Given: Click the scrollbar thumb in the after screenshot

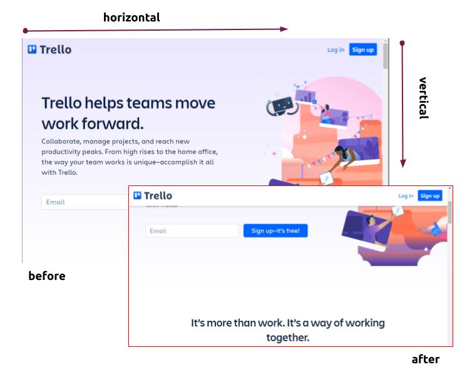Looking at the screenshot, I should coord(449,213).
